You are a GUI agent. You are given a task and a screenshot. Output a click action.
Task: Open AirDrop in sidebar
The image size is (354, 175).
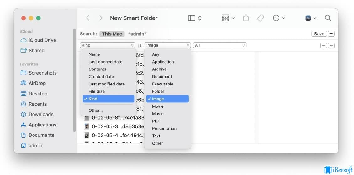pyautogui.click(x=33, y=83)
